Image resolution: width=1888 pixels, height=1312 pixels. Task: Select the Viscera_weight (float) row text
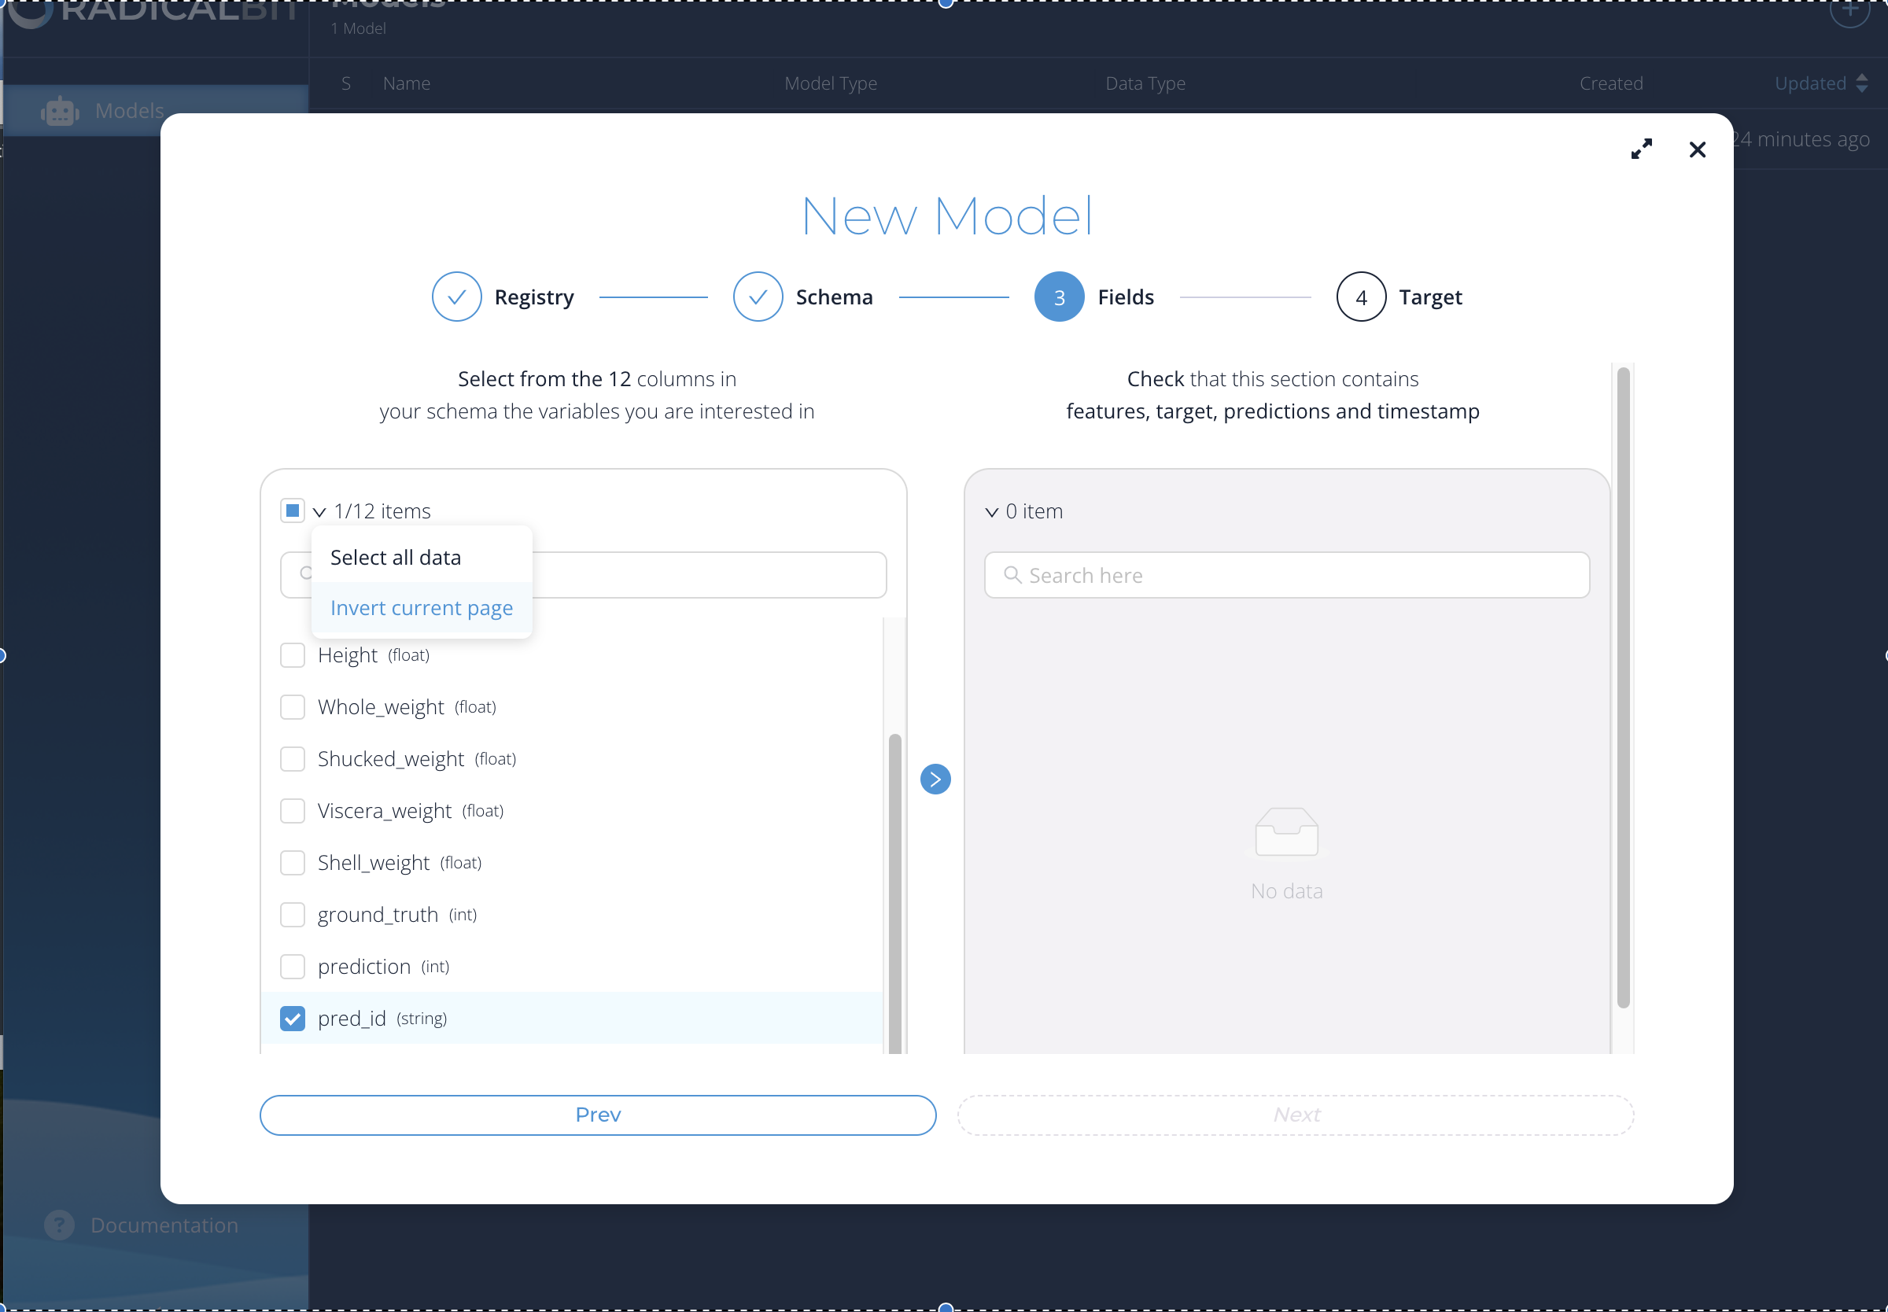tap(410, 810)
